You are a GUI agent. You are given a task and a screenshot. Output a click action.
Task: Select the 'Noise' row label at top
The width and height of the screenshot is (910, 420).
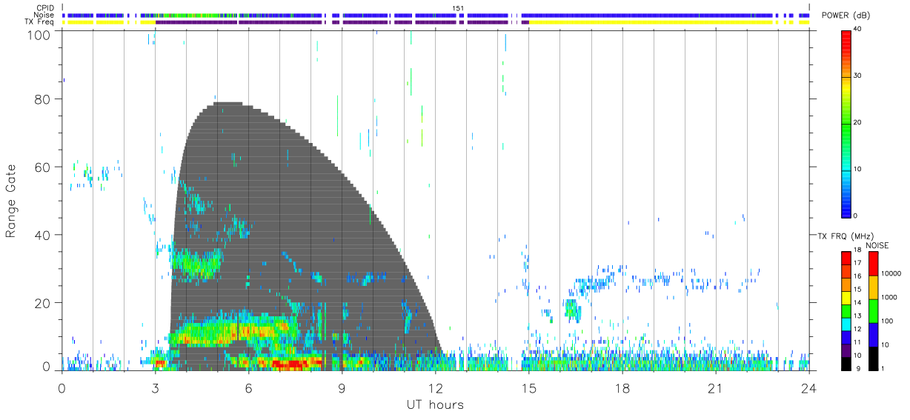[x=44, y=15]
